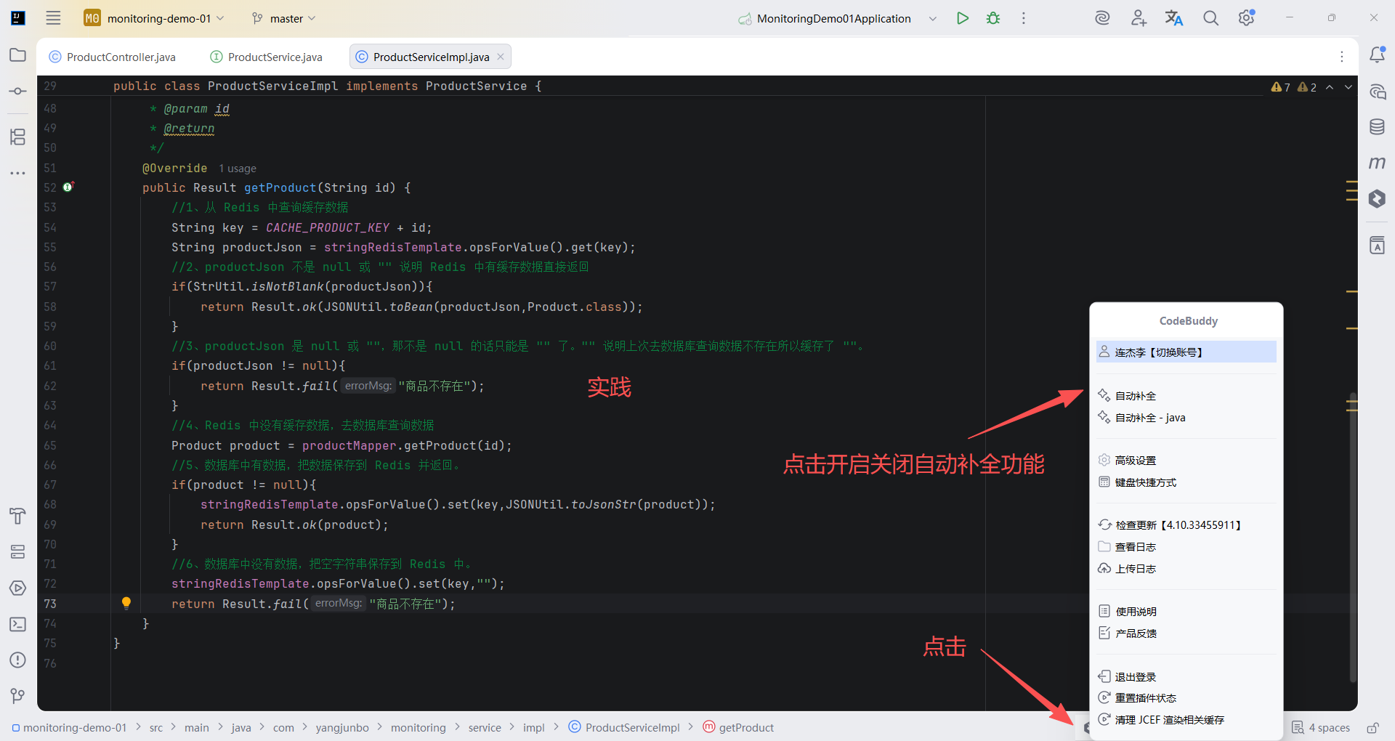Toggle read-only lock in status bar
Image resolution: width=1395 pixels, height=741 pixels.
tap(1372, 728)
